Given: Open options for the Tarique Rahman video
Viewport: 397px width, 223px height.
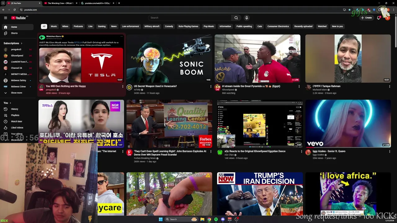Looking at the screenshot, I should [x=390, y=86].
